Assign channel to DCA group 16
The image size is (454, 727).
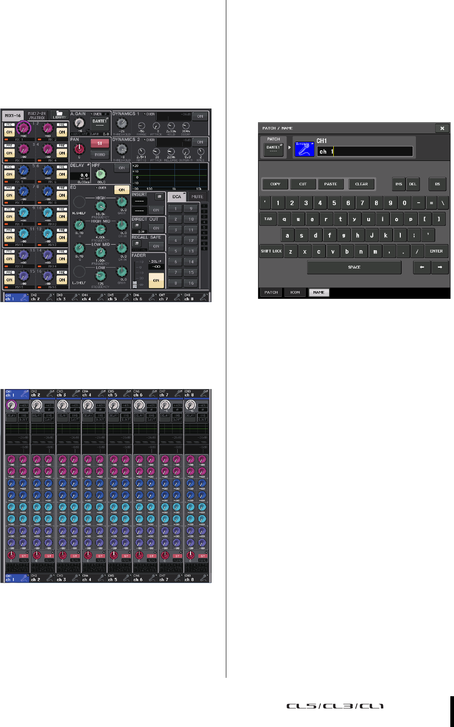pos(191,283)
